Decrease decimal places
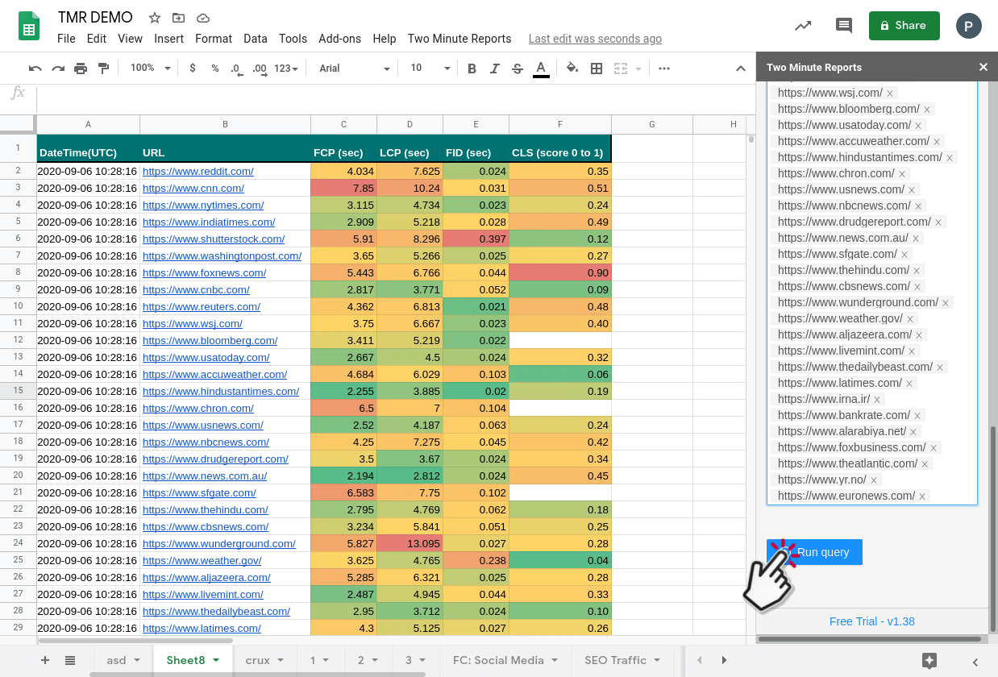998x677 pixels. [x=235, y=69]
